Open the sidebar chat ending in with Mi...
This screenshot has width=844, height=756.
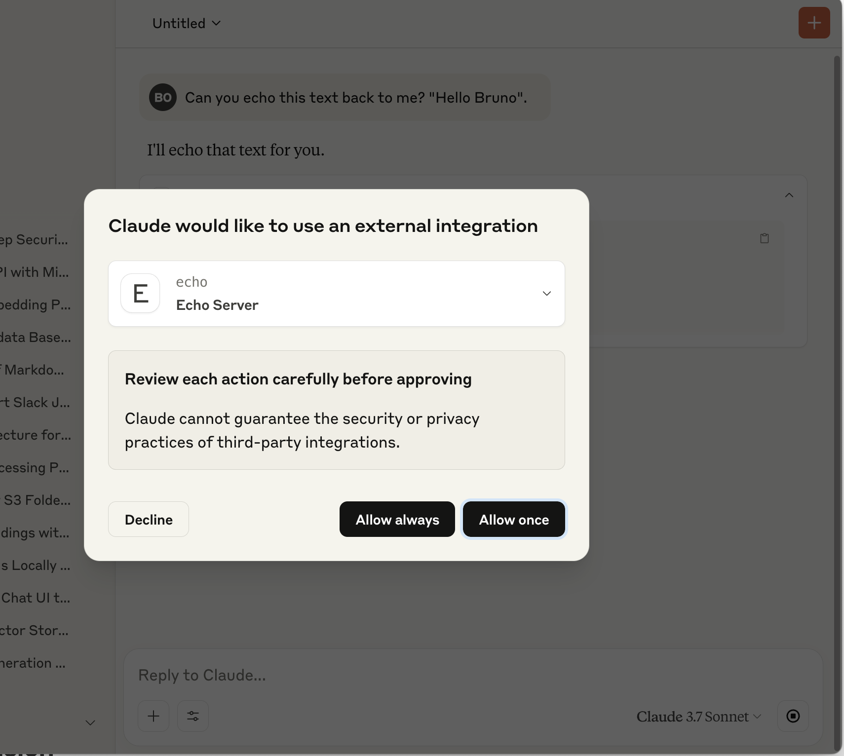coord(35,272)
